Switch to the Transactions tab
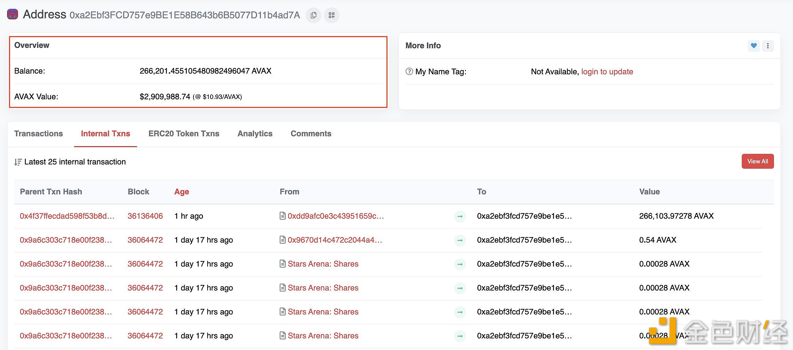Viewport: 793px width, 350px height. (x=38, y=134)
